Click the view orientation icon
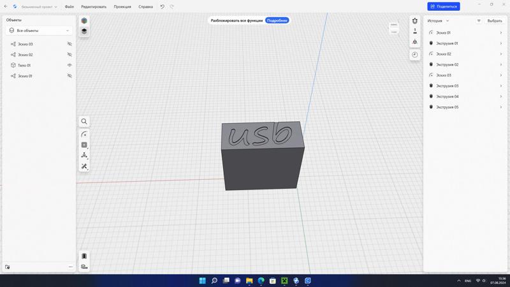 pyautogui.click(x=415, y=42)
